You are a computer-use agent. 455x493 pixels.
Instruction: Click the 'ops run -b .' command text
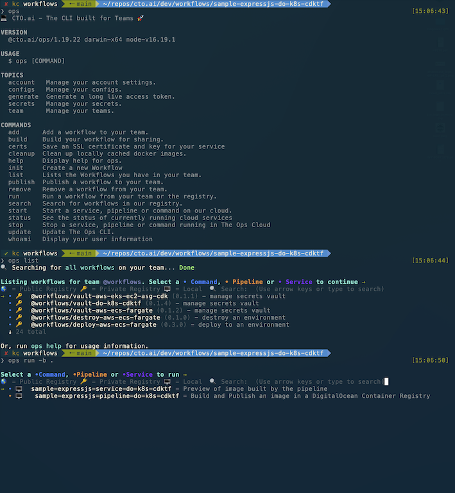pyautogui.click(x=31, y=360)
